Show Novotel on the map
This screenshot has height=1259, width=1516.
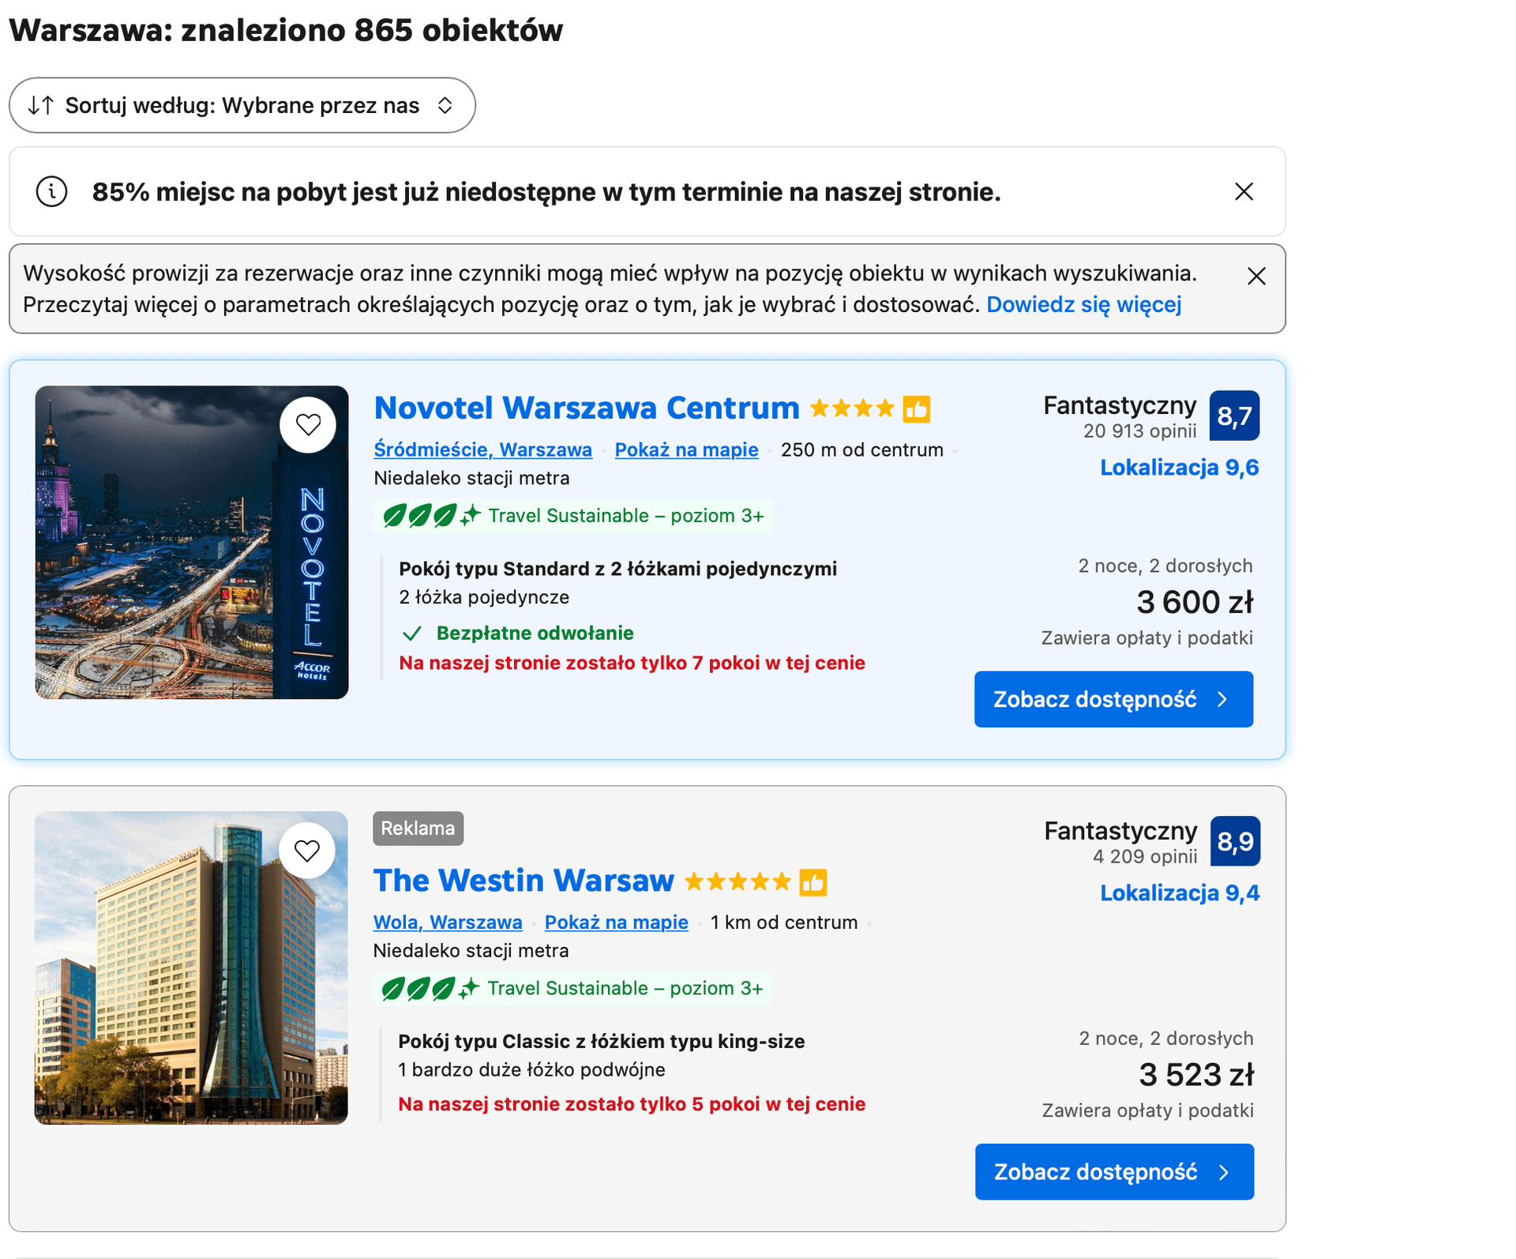[686, 450]
